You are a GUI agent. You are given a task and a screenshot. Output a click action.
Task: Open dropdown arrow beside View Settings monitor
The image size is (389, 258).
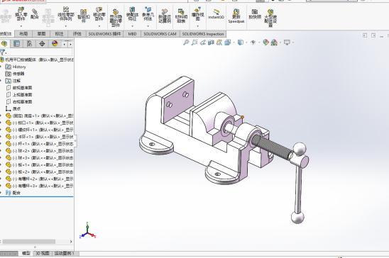pyautogui.click(x=293, y=43)
